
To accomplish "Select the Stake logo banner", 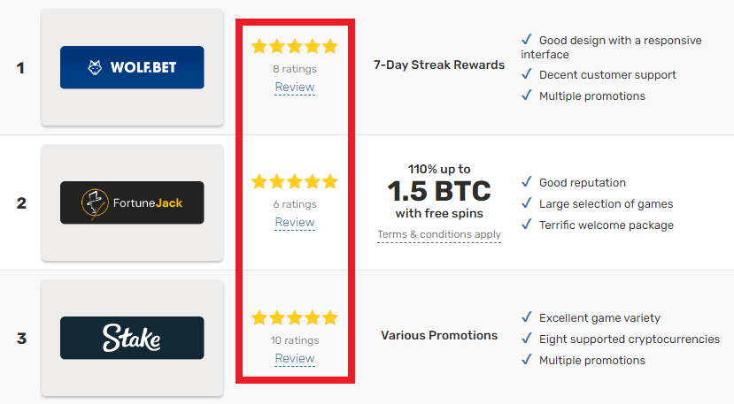I will point(132,338).
